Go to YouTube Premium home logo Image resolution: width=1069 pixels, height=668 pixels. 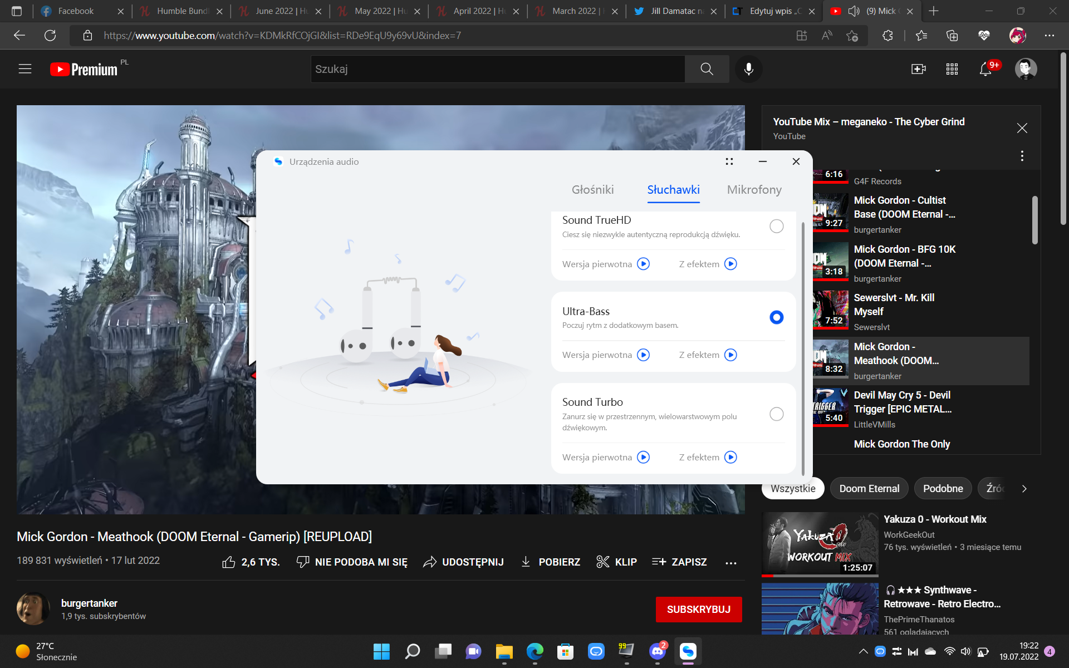[84, 69]
